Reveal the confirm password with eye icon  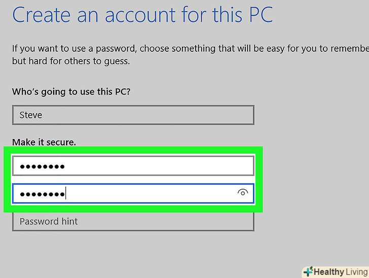click(x=243, y=193)
